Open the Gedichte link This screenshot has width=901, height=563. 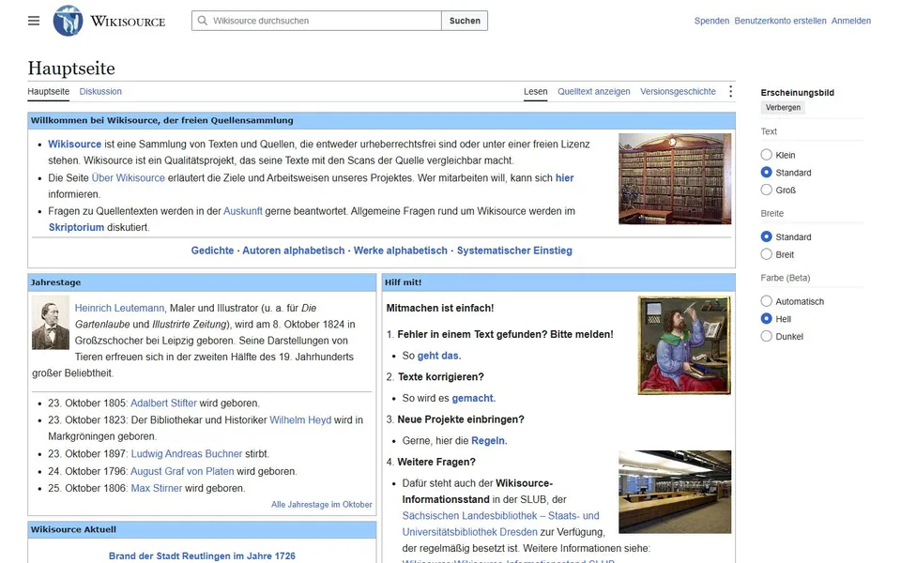213,251
